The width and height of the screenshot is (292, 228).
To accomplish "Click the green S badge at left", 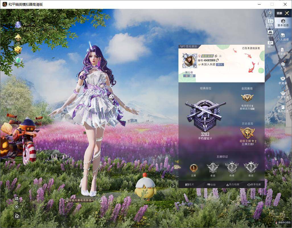I will [x=18, y=60].
